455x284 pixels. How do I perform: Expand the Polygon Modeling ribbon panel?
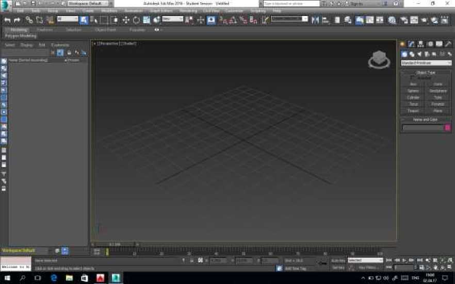[21, 36]
